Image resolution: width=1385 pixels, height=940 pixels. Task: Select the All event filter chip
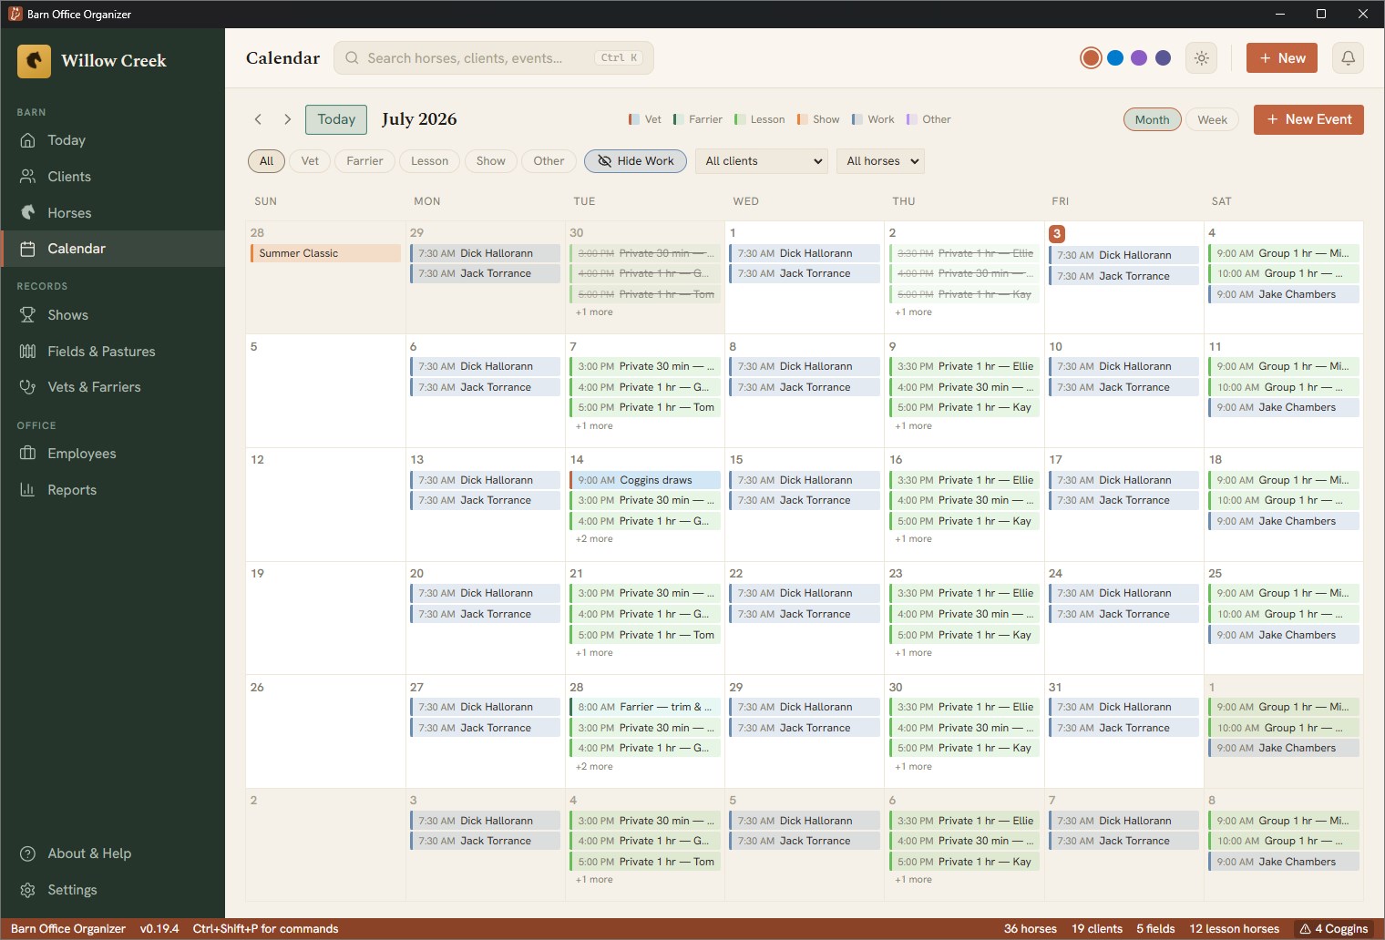pos(266,161)
